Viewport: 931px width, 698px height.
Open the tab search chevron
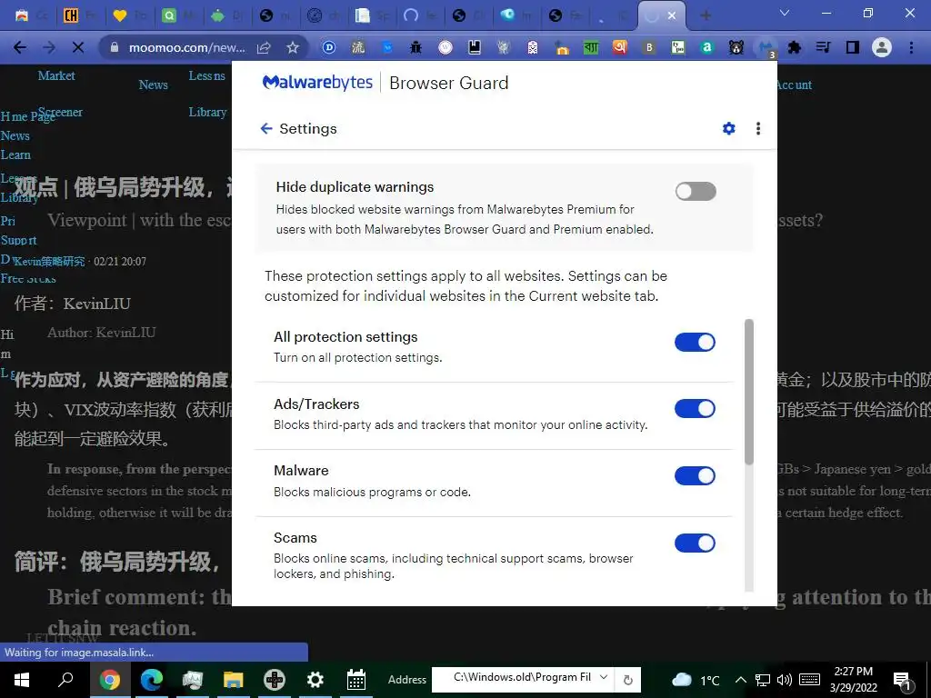tap(785, 13)
